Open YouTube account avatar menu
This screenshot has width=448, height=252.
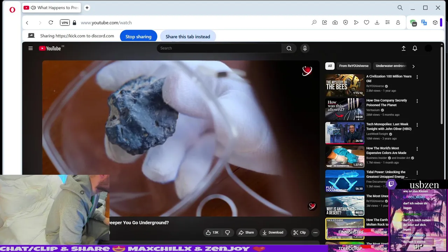(428, 48)
